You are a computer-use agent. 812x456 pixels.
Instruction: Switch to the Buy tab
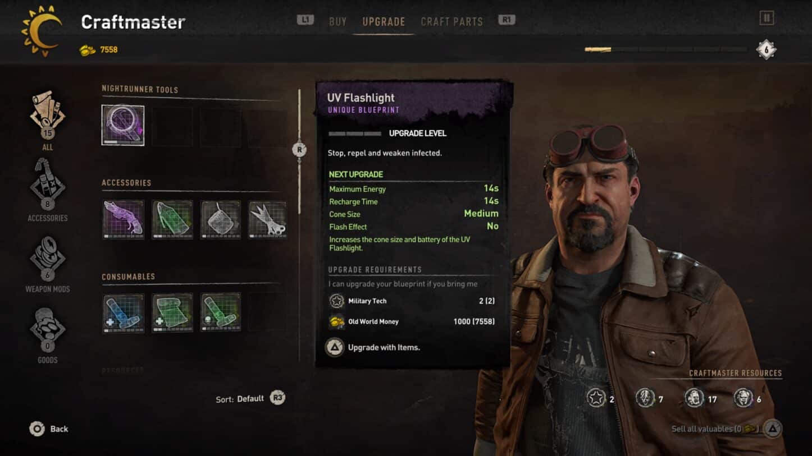(x=337, y=21)
